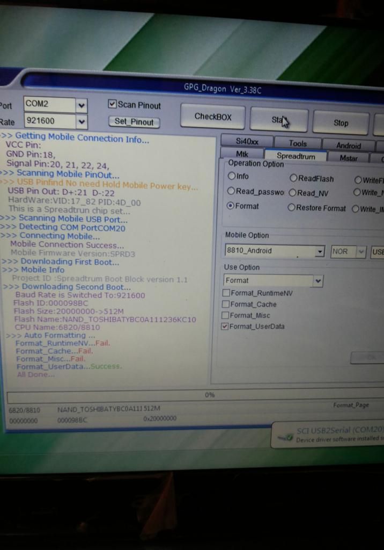This screenshot has height=550, width=384.
Task: Switch to the Mtk tab
Action: pos(242,155)
